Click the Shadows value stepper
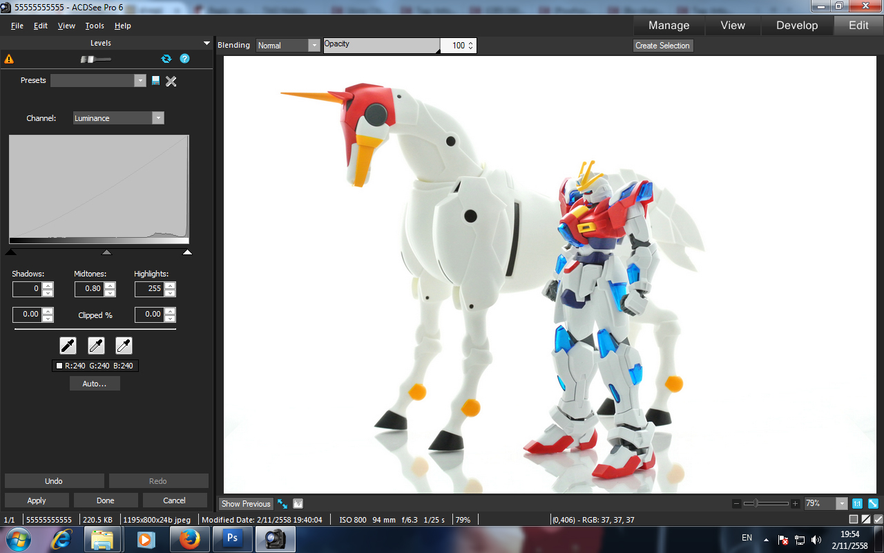 pyautogui.click(x=48, y=289)
